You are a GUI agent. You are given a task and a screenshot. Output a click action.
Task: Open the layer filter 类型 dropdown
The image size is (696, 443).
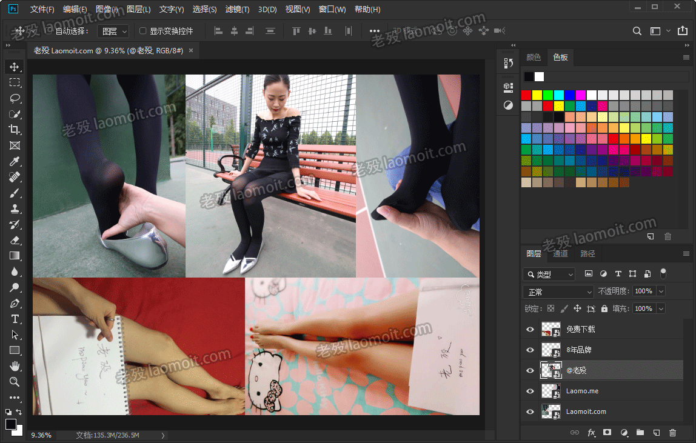coord(549,275)
